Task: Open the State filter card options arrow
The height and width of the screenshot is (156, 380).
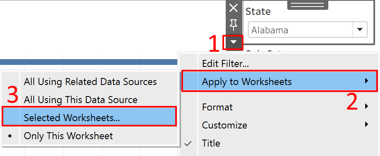Action: point(233,42)
